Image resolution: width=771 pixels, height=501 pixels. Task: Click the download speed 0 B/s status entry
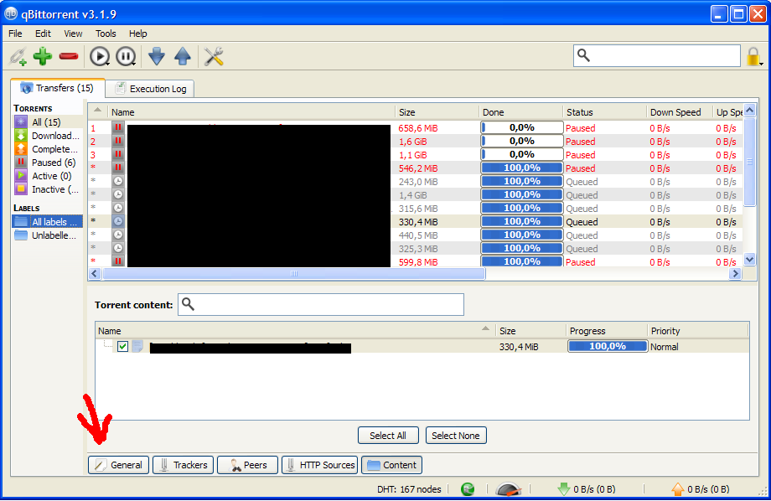(x=587, y=489)
